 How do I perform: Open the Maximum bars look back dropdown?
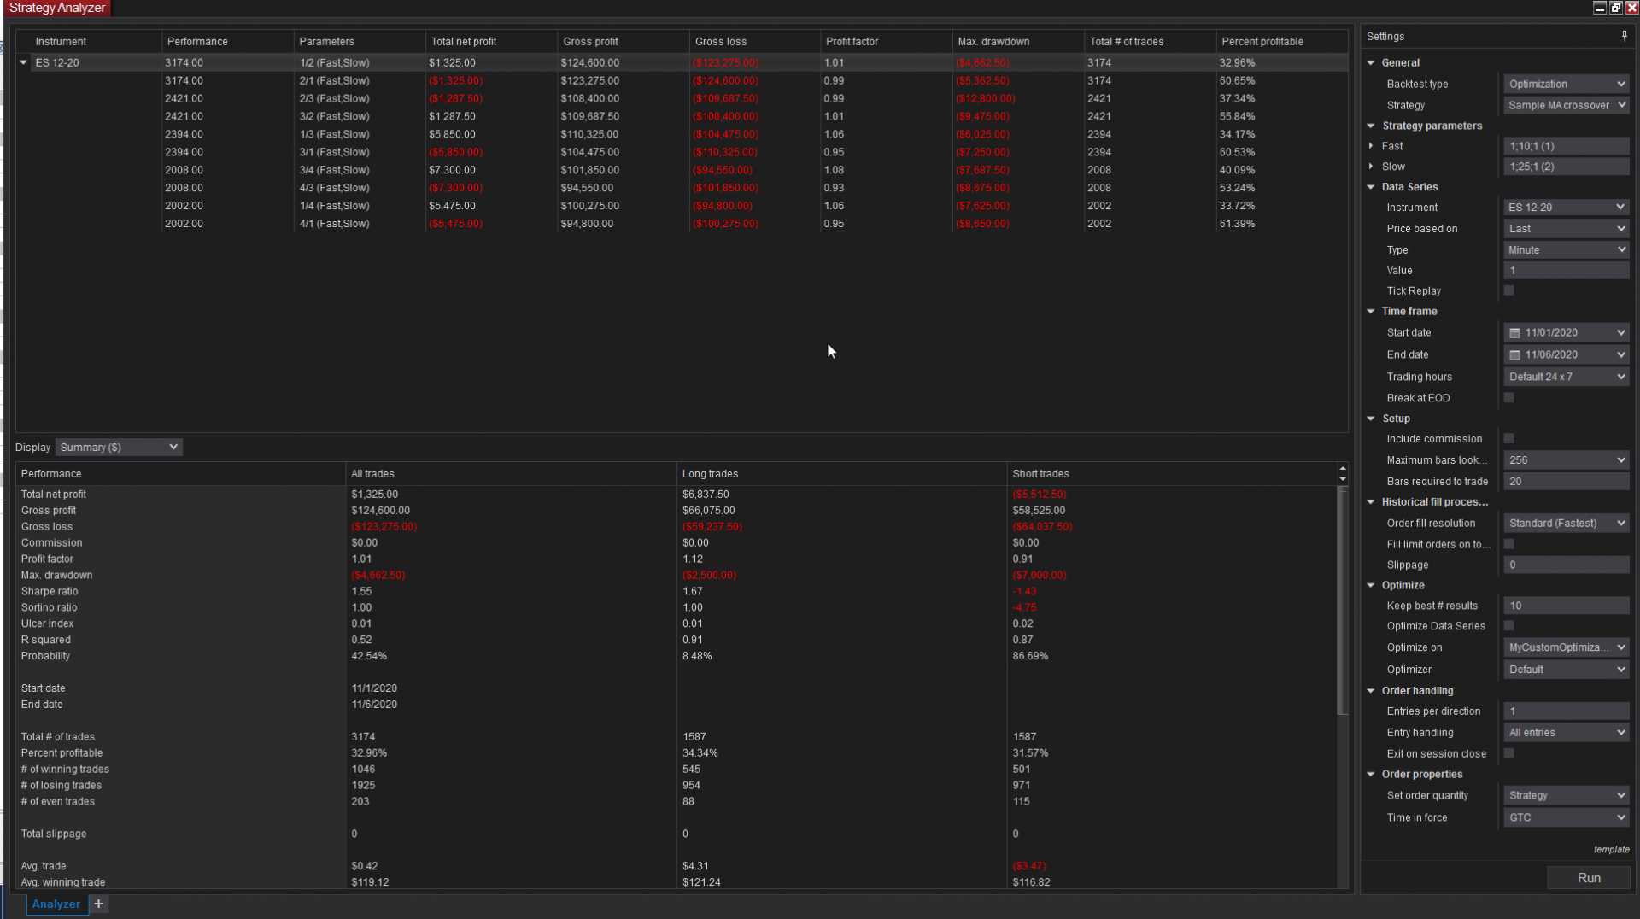[x=1567, y=460]
